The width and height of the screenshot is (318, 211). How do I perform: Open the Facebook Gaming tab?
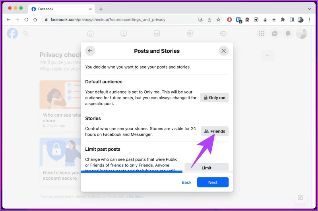[x=223, y=33]
